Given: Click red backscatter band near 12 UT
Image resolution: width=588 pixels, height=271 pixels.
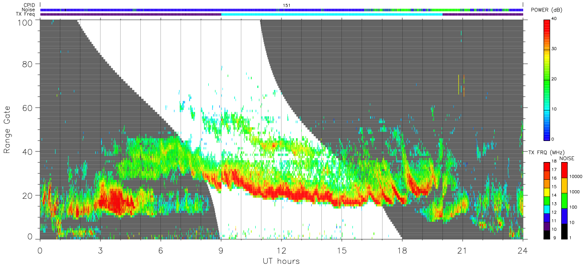Looking at the screenshot, I should tap(283, 194).
